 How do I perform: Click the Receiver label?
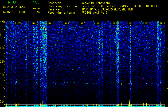point(54,9)
